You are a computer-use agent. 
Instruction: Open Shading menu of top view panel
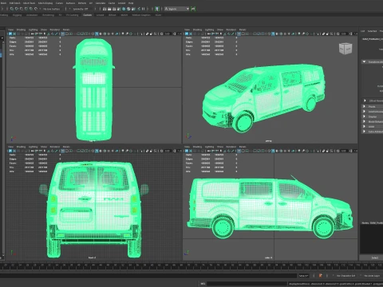(x=21, y=29)
